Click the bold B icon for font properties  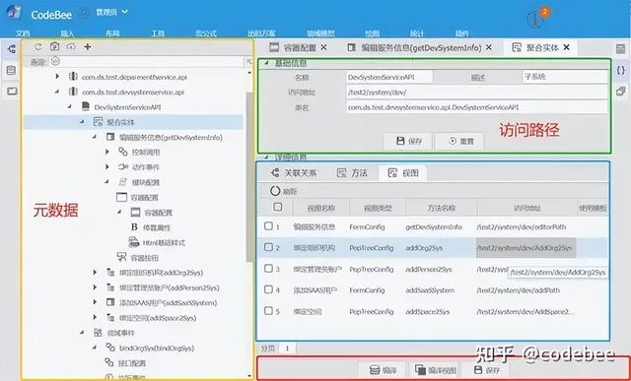[134, 227]
